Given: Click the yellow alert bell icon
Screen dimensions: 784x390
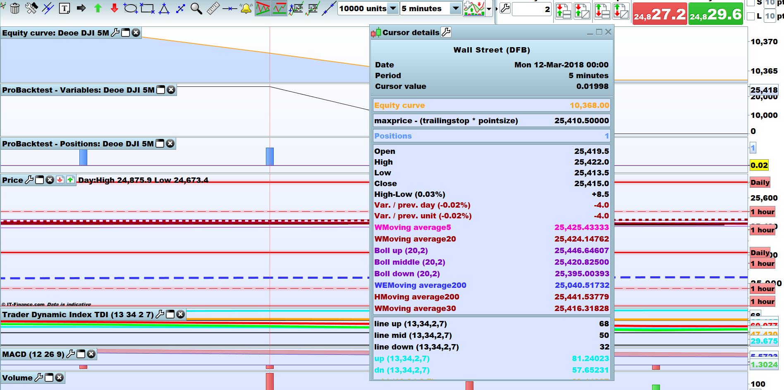Looking at the screenshot, I should (x=246, y=8).
